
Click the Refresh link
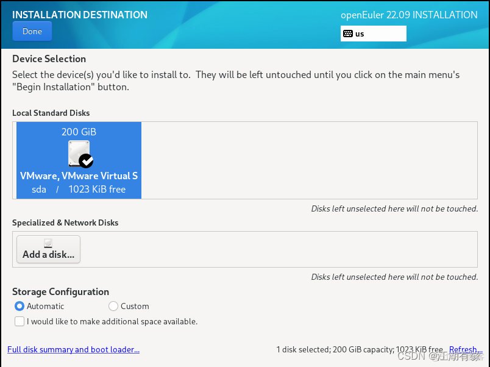click(465, 349)
